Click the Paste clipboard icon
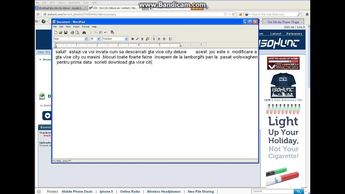 101,33
